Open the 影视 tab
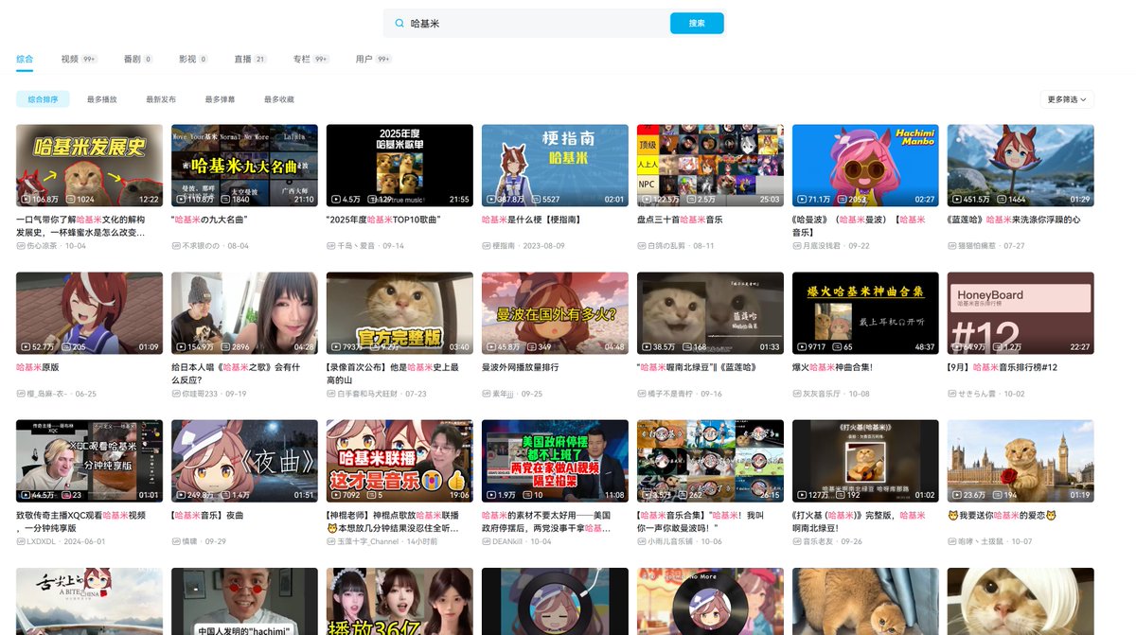This screenshot has width=1136, height=635. [x=193, y=59]
